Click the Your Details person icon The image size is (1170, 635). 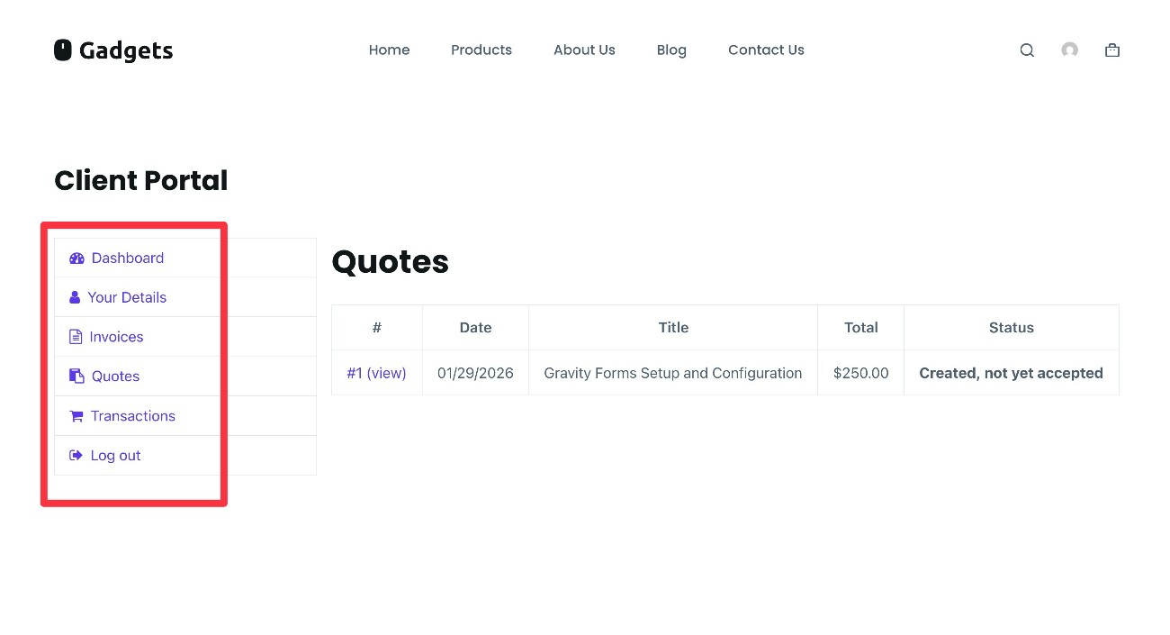[x=75, y=297]
